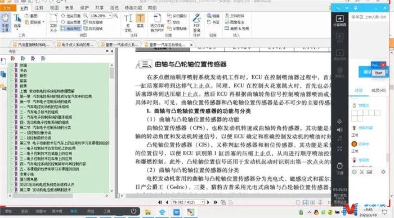Toggle Fit Width (适合宽度) view mode
394x218 pixels.
point(71,22)
